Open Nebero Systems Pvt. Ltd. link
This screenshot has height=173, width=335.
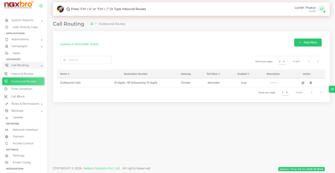tap(101, 168)
